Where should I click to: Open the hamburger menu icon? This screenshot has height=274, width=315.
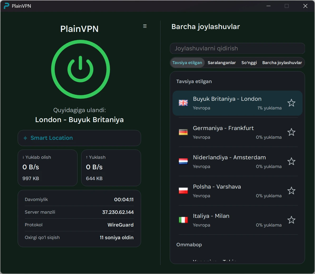[145, 26]
